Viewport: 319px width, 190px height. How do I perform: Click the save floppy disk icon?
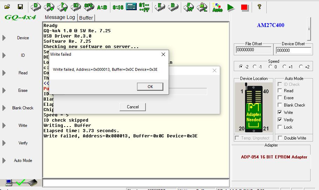pyautogui.click(x=20, y=7)
